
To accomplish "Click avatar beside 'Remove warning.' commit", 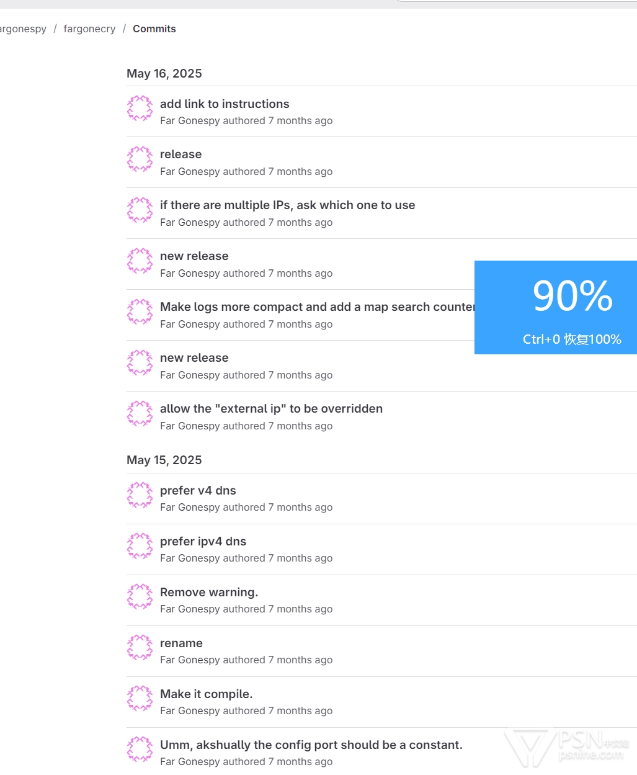I will pos(140,598).
